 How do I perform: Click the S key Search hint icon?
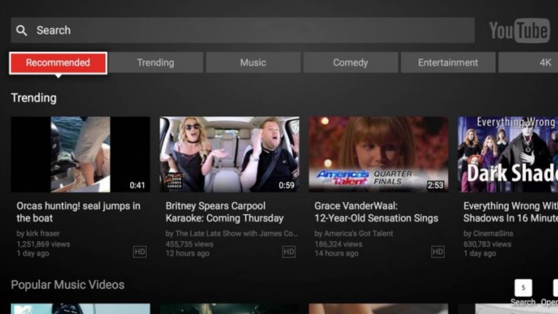523,288
